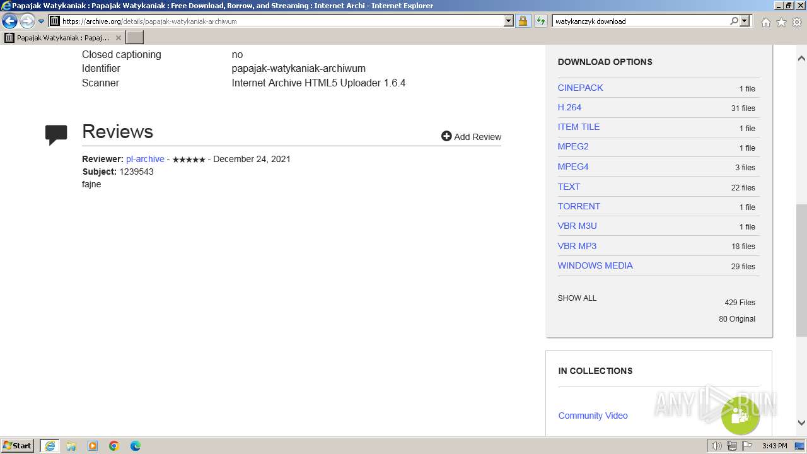Click the 80 Original text

pos(737,319)
